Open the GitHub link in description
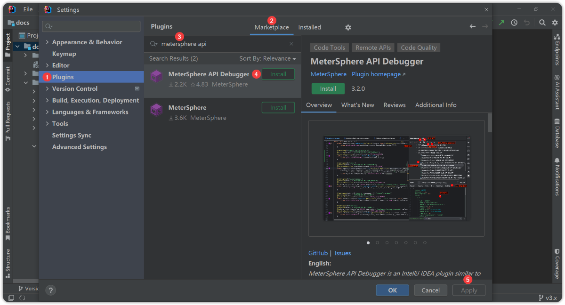This screenshot has height=305, width=565. [318, 253]
